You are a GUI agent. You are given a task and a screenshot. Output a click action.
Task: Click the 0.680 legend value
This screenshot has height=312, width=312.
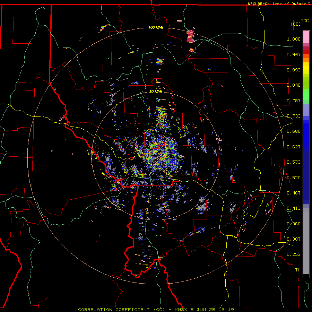(x=294, y=131)
